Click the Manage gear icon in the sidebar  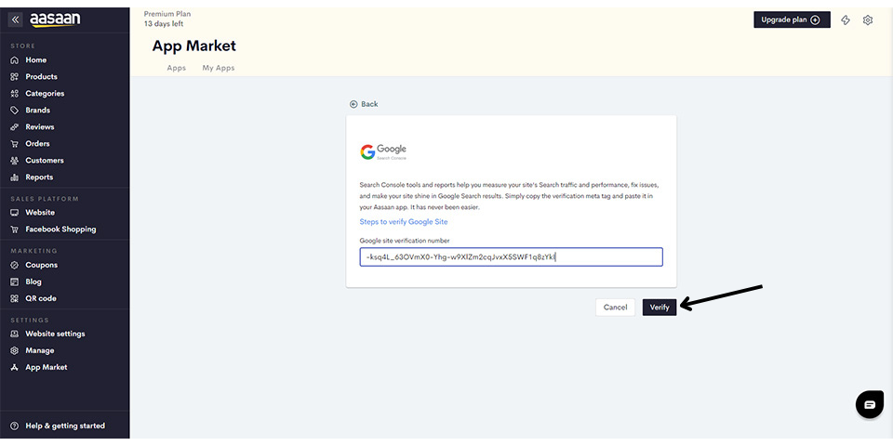click(x=15, y=351)
